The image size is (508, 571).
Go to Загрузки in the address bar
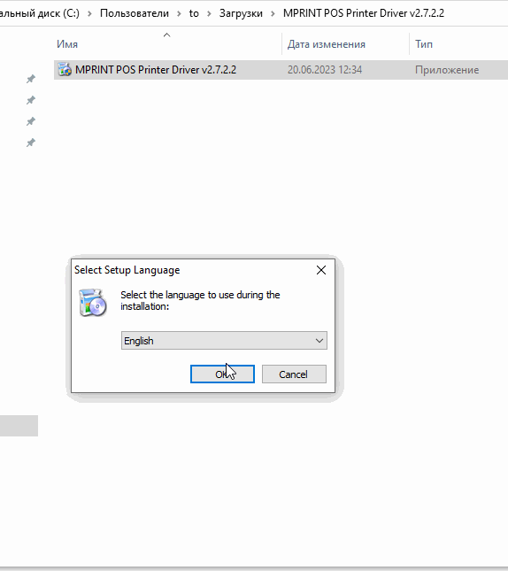click(x=241, y=13)
